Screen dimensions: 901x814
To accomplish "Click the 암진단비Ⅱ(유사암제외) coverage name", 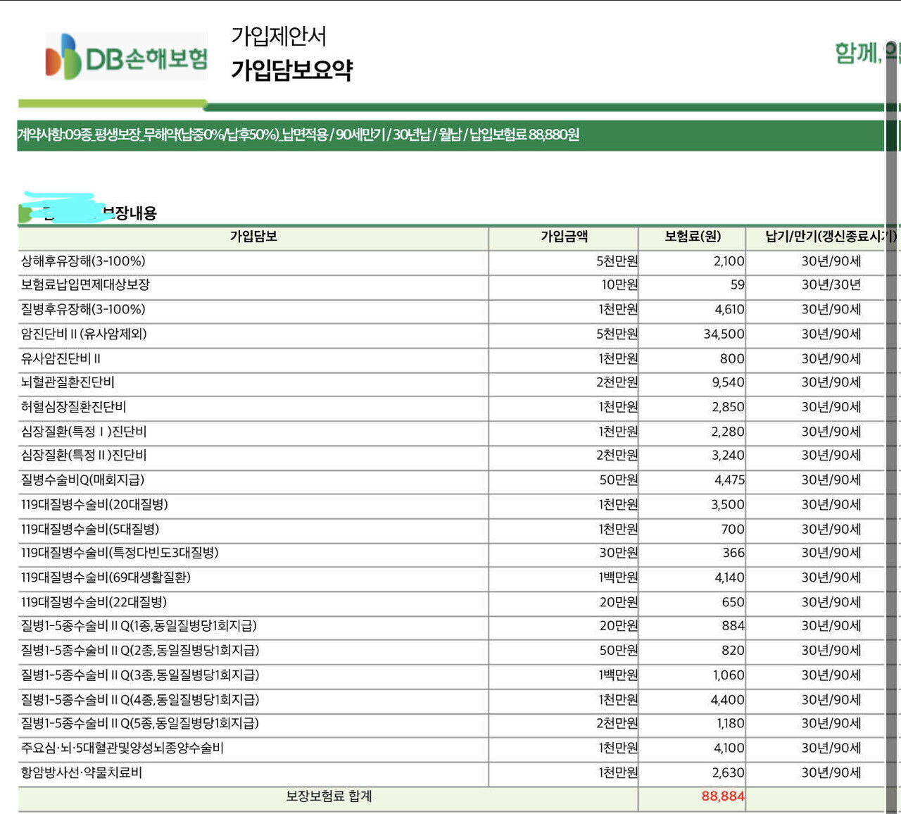I will point(84,334).
